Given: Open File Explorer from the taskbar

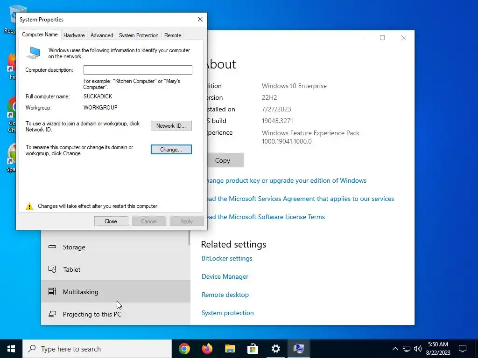Looking at the screenshot, I should tap(230, 349).
